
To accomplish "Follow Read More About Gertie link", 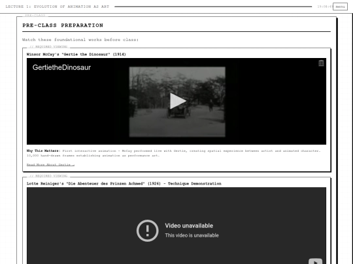I will (x=50, y=164).
